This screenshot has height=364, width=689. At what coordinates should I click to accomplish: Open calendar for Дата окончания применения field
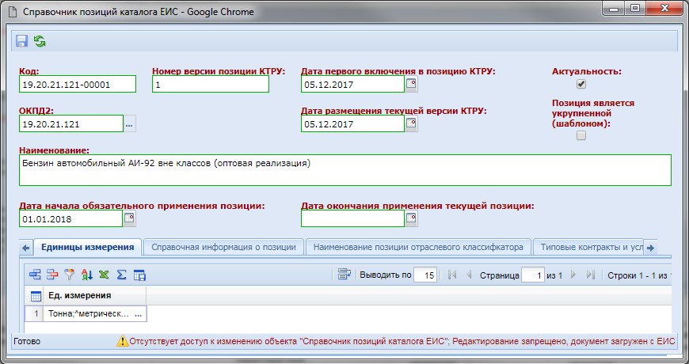(411, 218)
